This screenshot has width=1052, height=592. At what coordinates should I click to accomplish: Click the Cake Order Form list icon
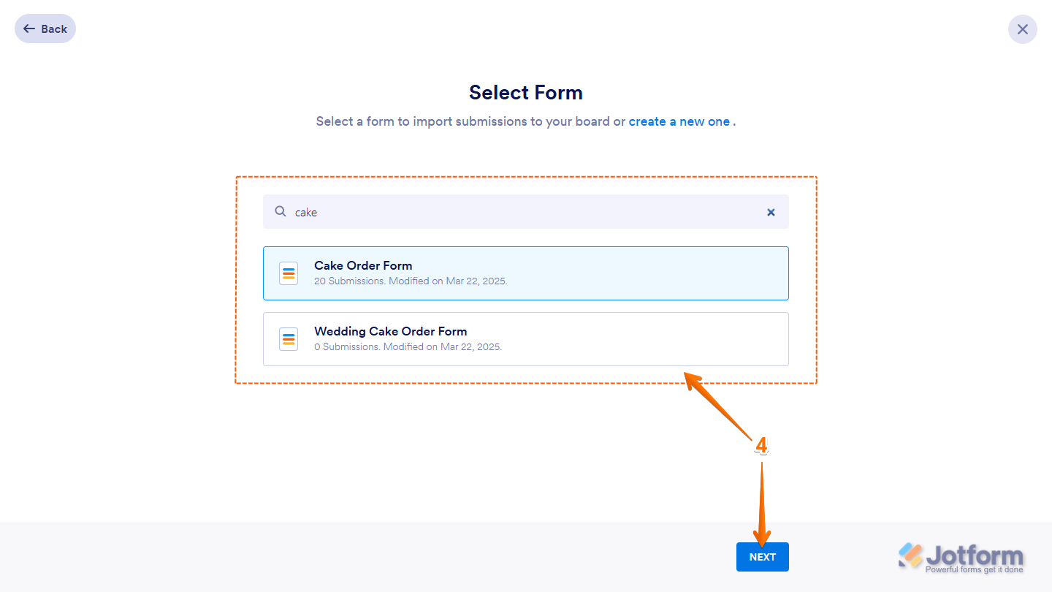pos(289,273)
